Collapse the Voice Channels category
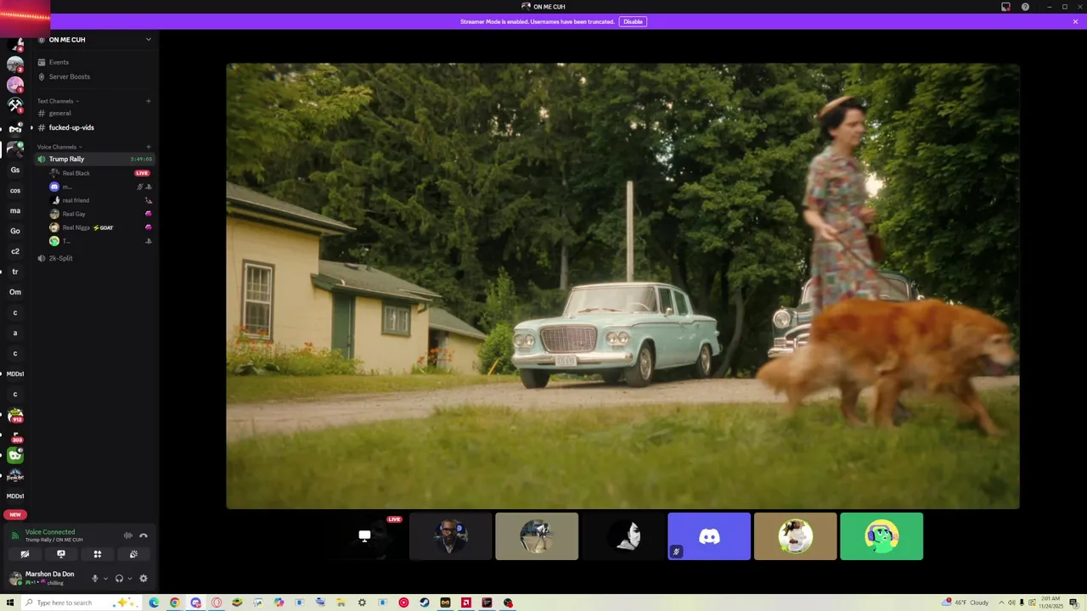This screenshot has height=611, width=1087. click(x=59, y=147)
